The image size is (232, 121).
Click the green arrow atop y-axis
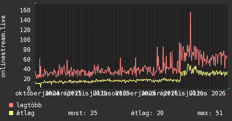point(35,3)
